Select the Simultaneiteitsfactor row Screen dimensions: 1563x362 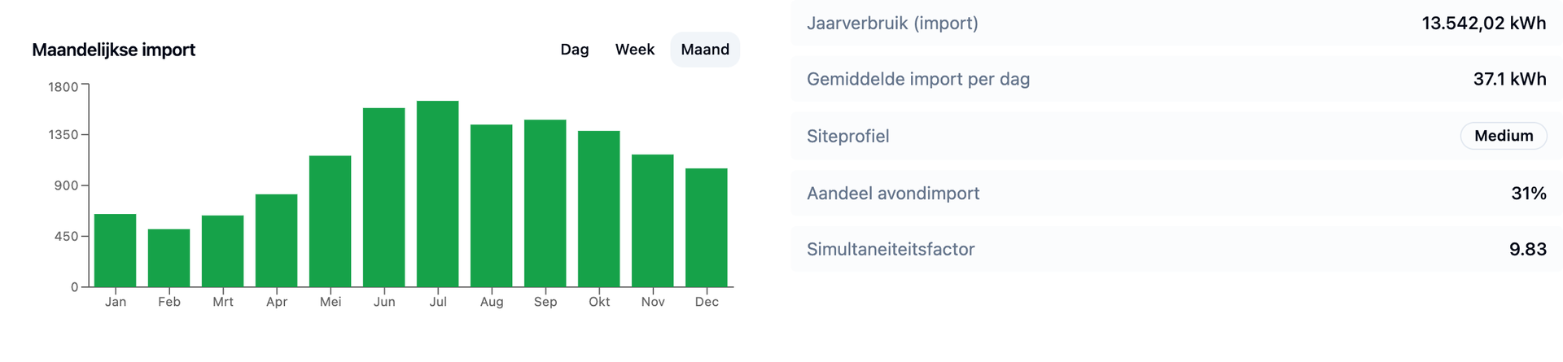pos(1176,249)
